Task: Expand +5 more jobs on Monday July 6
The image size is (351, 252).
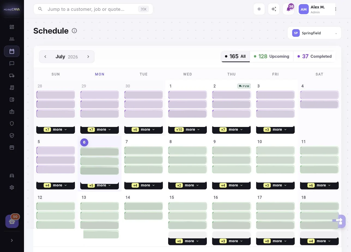Action: [99, 186]
